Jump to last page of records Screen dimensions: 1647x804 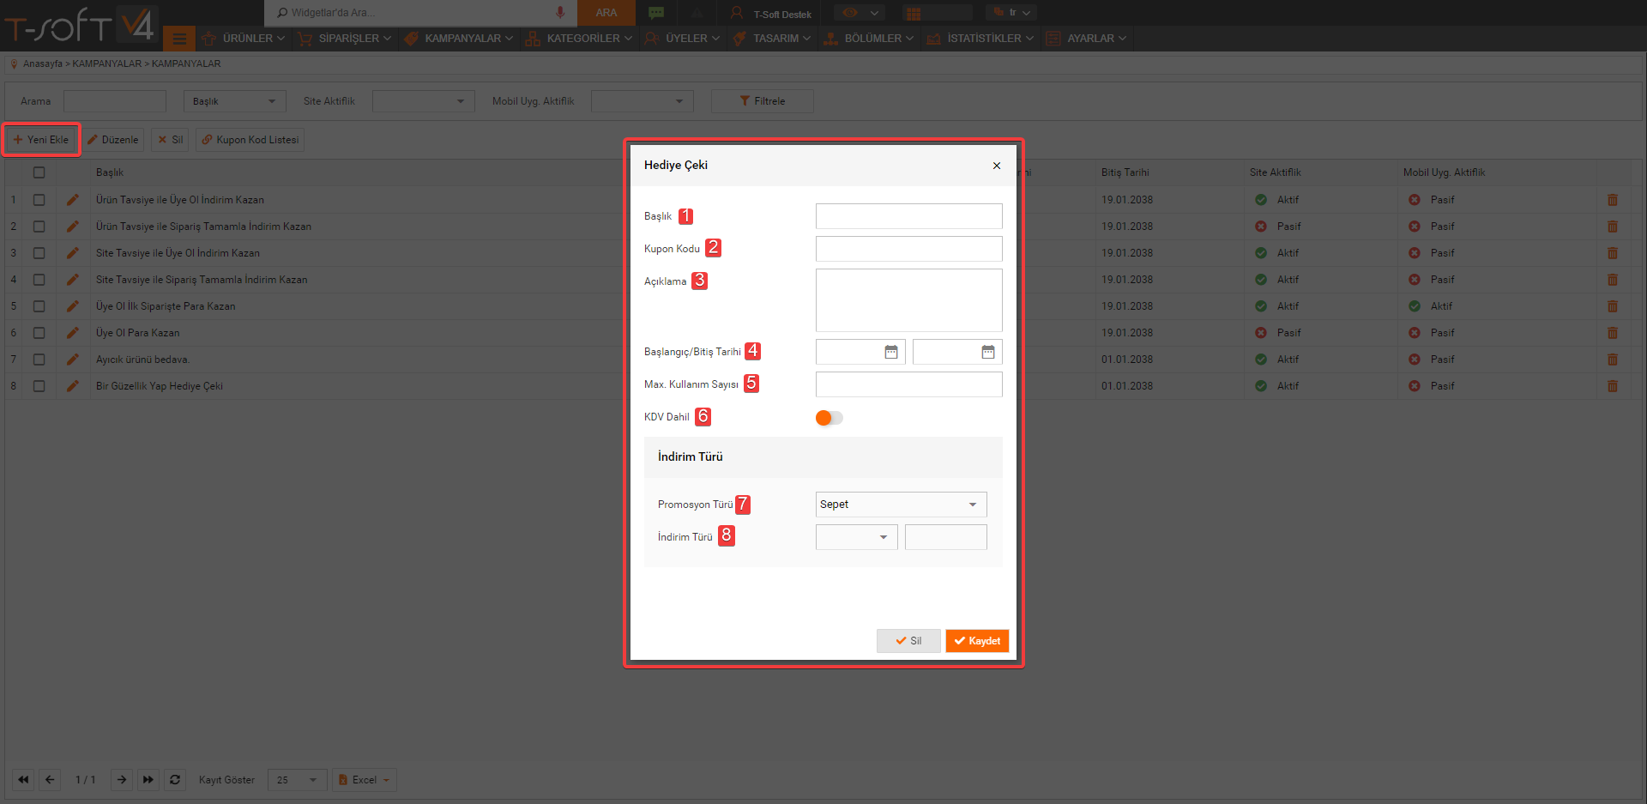[148, 780]
